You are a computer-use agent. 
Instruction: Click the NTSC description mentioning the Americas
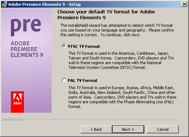pos(121,61)
